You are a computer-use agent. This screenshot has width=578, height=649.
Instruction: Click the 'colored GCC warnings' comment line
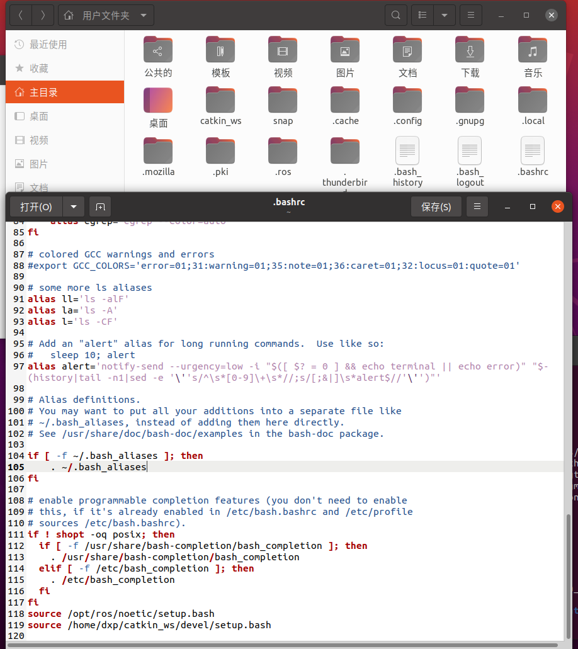[121, 254]
